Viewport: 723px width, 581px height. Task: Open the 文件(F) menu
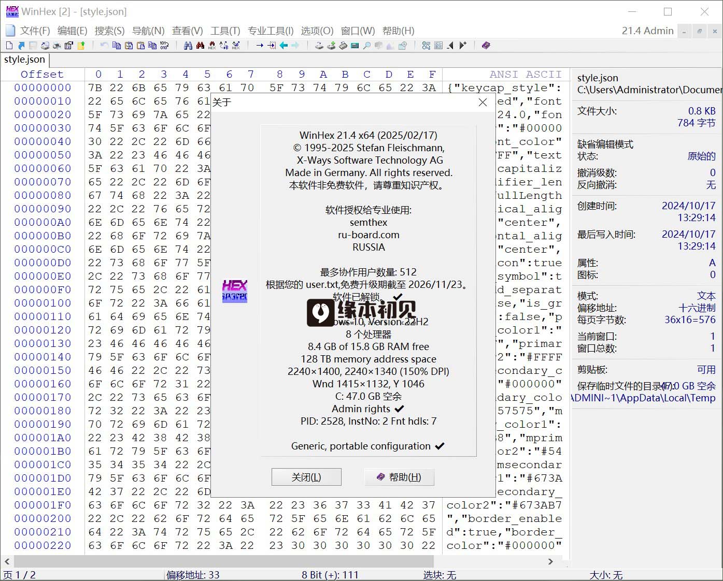35,31
